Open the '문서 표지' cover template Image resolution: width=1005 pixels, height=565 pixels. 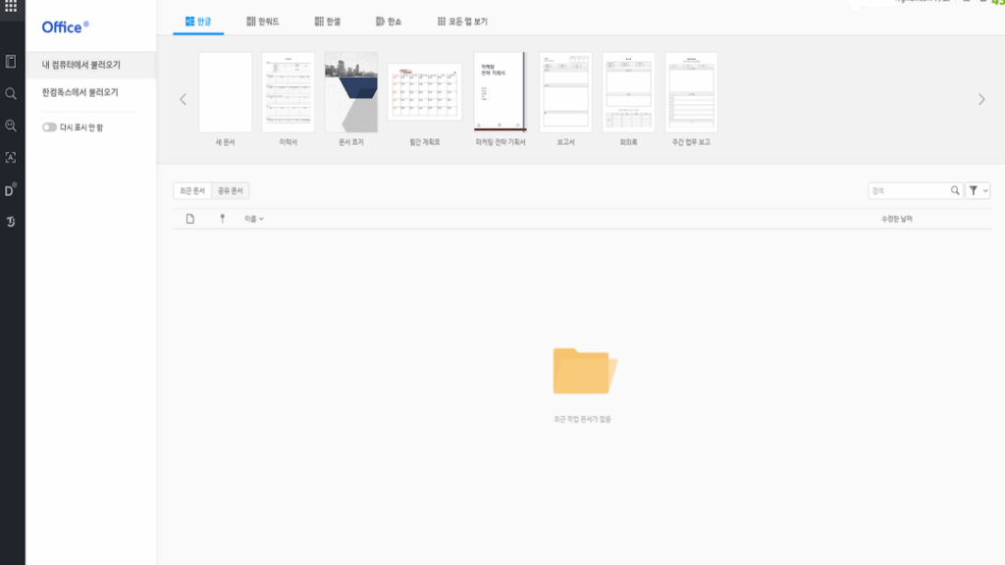point(351,92)
